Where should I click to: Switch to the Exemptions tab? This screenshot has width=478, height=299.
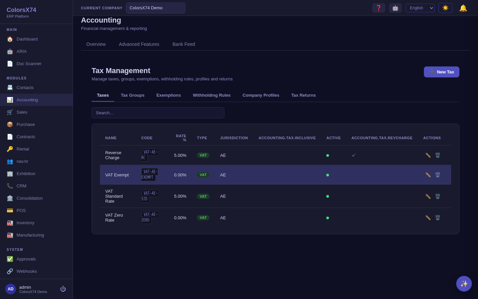point(169,95)
